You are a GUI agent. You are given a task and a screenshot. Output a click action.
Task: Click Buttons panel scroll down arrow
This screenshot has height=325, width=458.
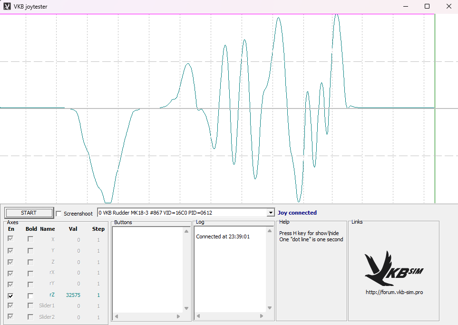tap(186, 308)
